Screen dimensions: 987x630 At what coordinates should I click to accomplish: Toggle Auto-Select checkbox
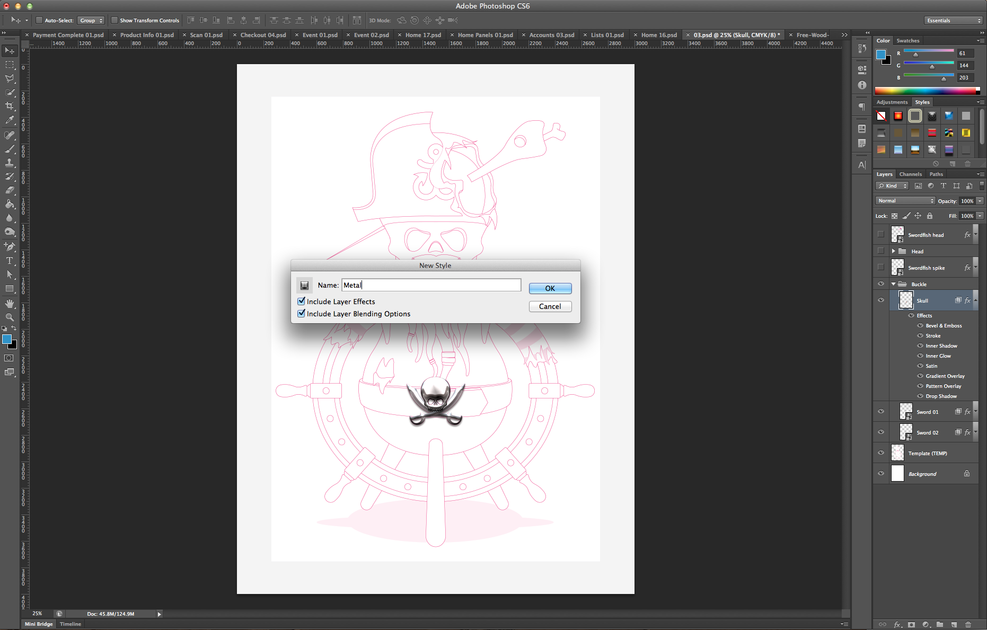coord(39,21)
